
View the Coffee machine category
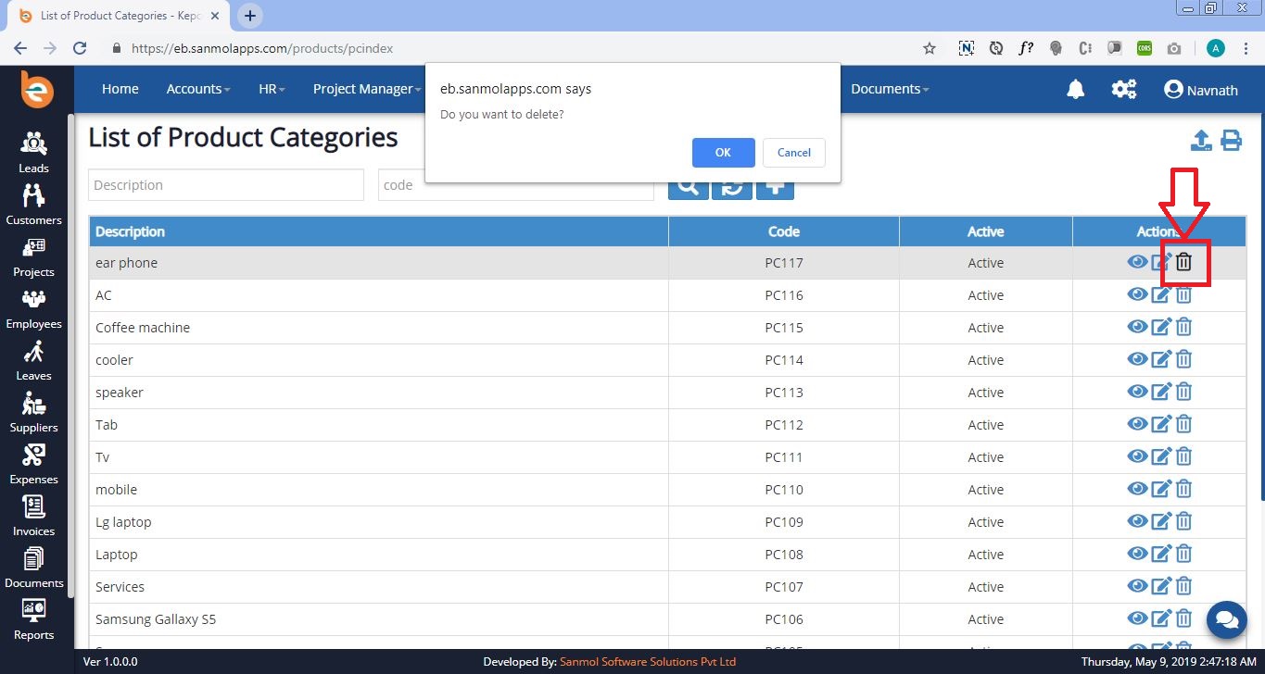pos(1137,327)
